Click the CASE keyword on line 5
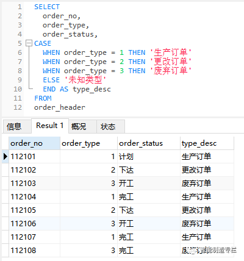244x261 pixels. tap(43, 43)
